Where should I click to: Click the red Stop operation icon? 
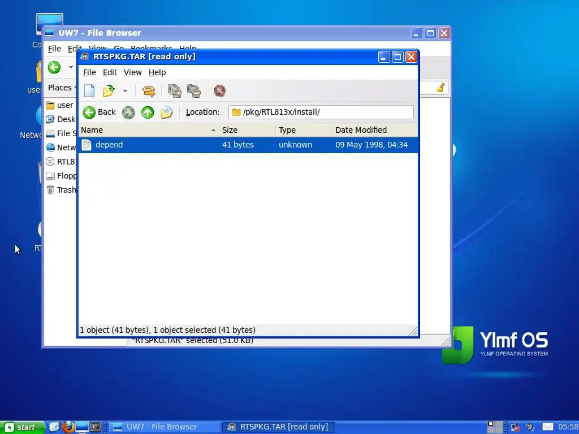pyautogui.click(x=220, y=91)
